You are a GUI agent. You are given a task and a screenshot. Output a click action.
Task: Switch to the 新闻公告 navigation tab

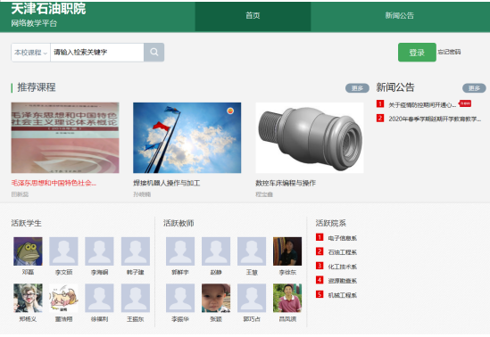(x=400, y=16)
